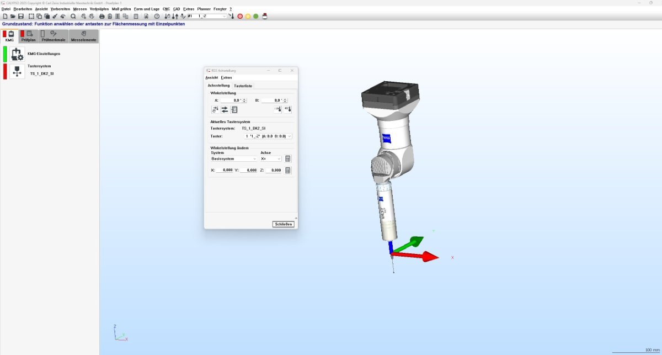This screenshot has height=355, width=662.
Task: Open the Achse X+ dropdown
Action: tap(271, 159)
